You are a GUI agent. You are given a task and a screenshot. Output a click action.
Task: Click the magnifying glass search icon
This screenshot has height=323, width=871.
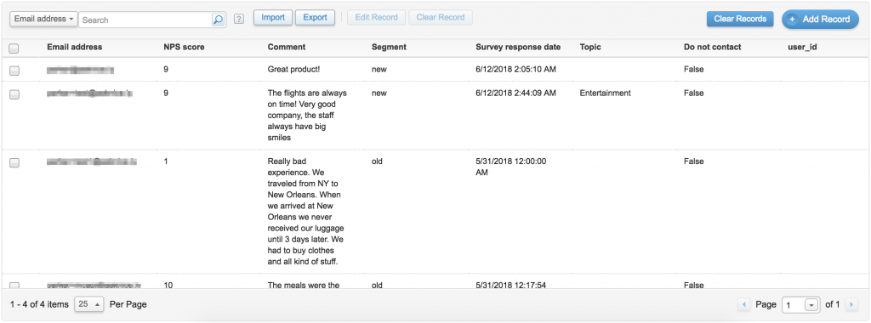pos(218,20)
